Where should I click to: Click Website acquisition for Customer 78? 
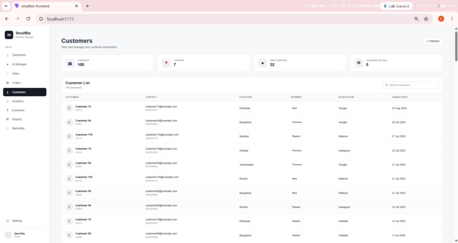point(343,221)
